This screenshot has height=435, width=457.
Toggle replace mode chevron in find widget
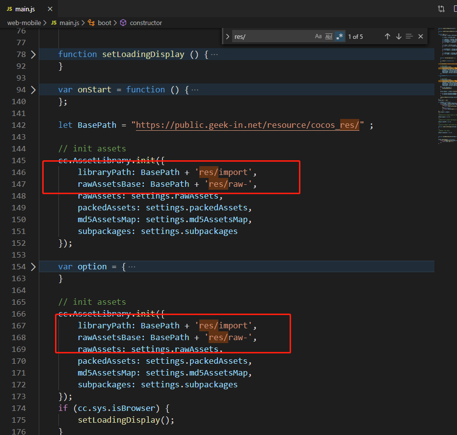coord(227,36)
